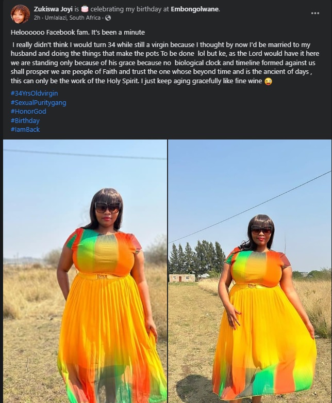Open the #IamBack hashtag

coord(25,130)
